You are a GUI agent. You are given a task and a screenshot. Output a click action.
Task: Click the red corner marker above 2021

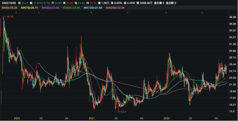point(91,13)
